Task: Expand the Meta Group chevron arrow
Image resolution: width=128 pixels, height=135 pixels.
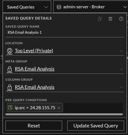Action: [121, 69]
